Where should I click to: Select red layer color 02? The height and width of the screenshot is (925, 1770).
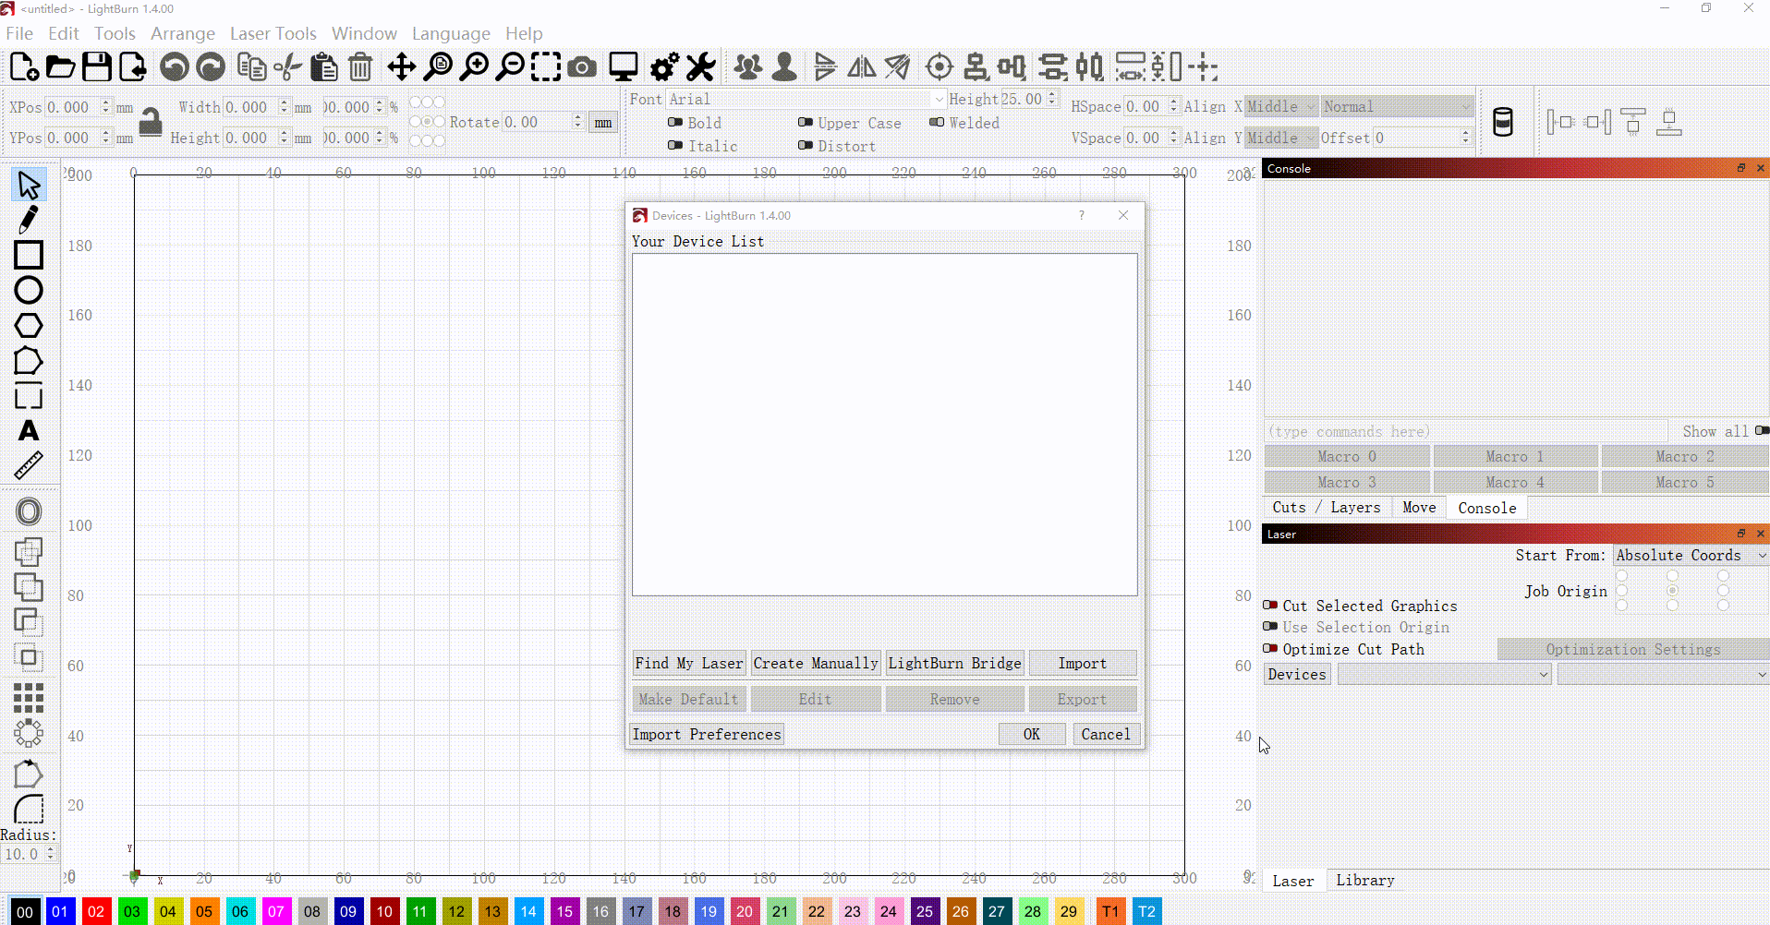pyautogui.click(x=96, y=911)
